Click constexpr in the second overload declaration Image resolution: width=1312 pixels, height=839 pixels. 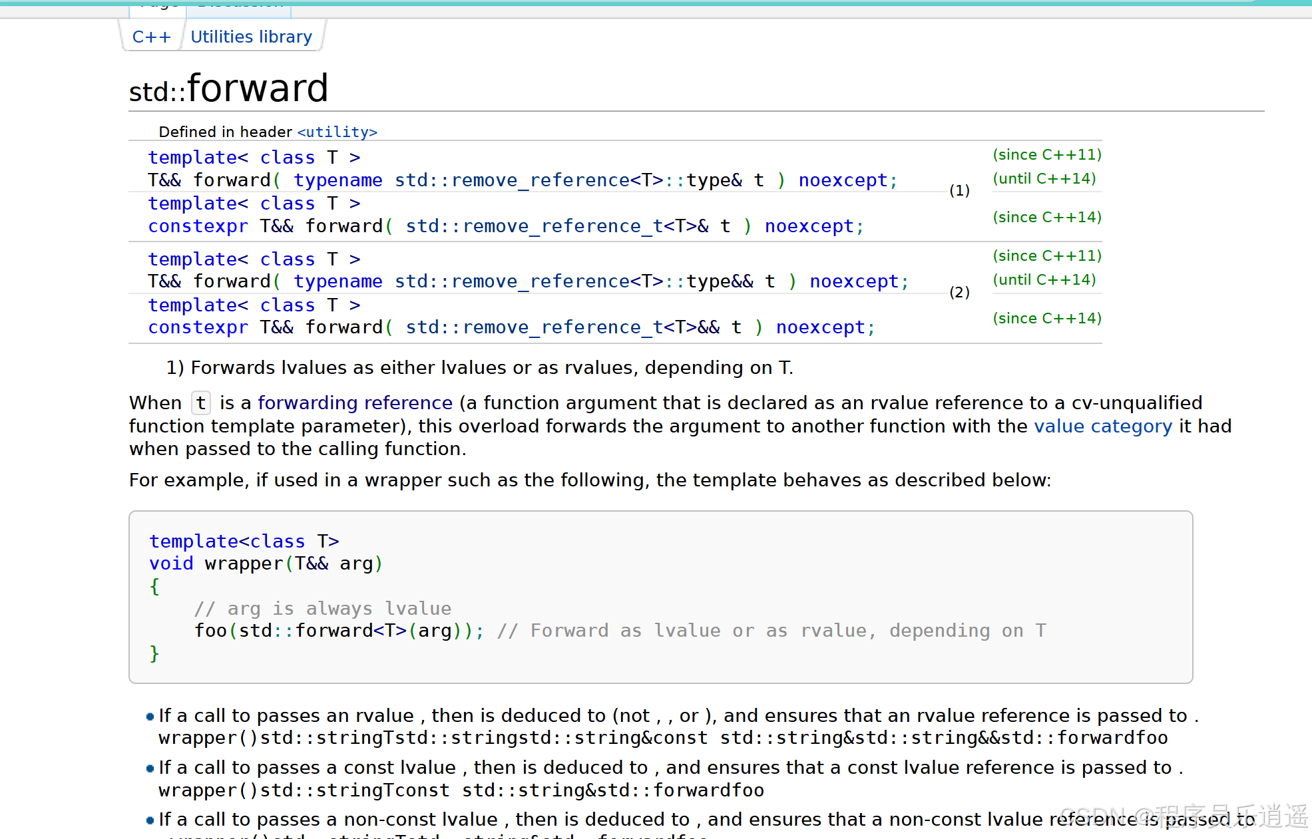(198, 327)
